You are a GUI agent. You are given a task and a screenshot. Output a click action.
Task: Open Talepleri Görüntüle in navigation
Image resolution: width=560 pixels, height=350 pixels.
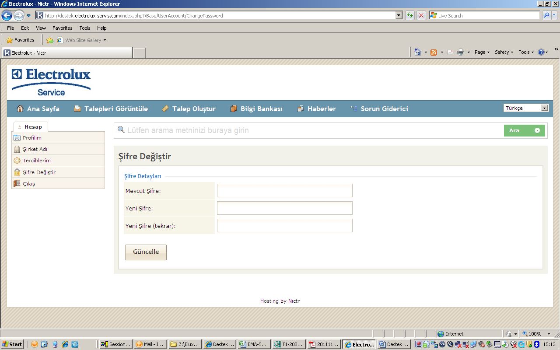(x=111, y=109)
